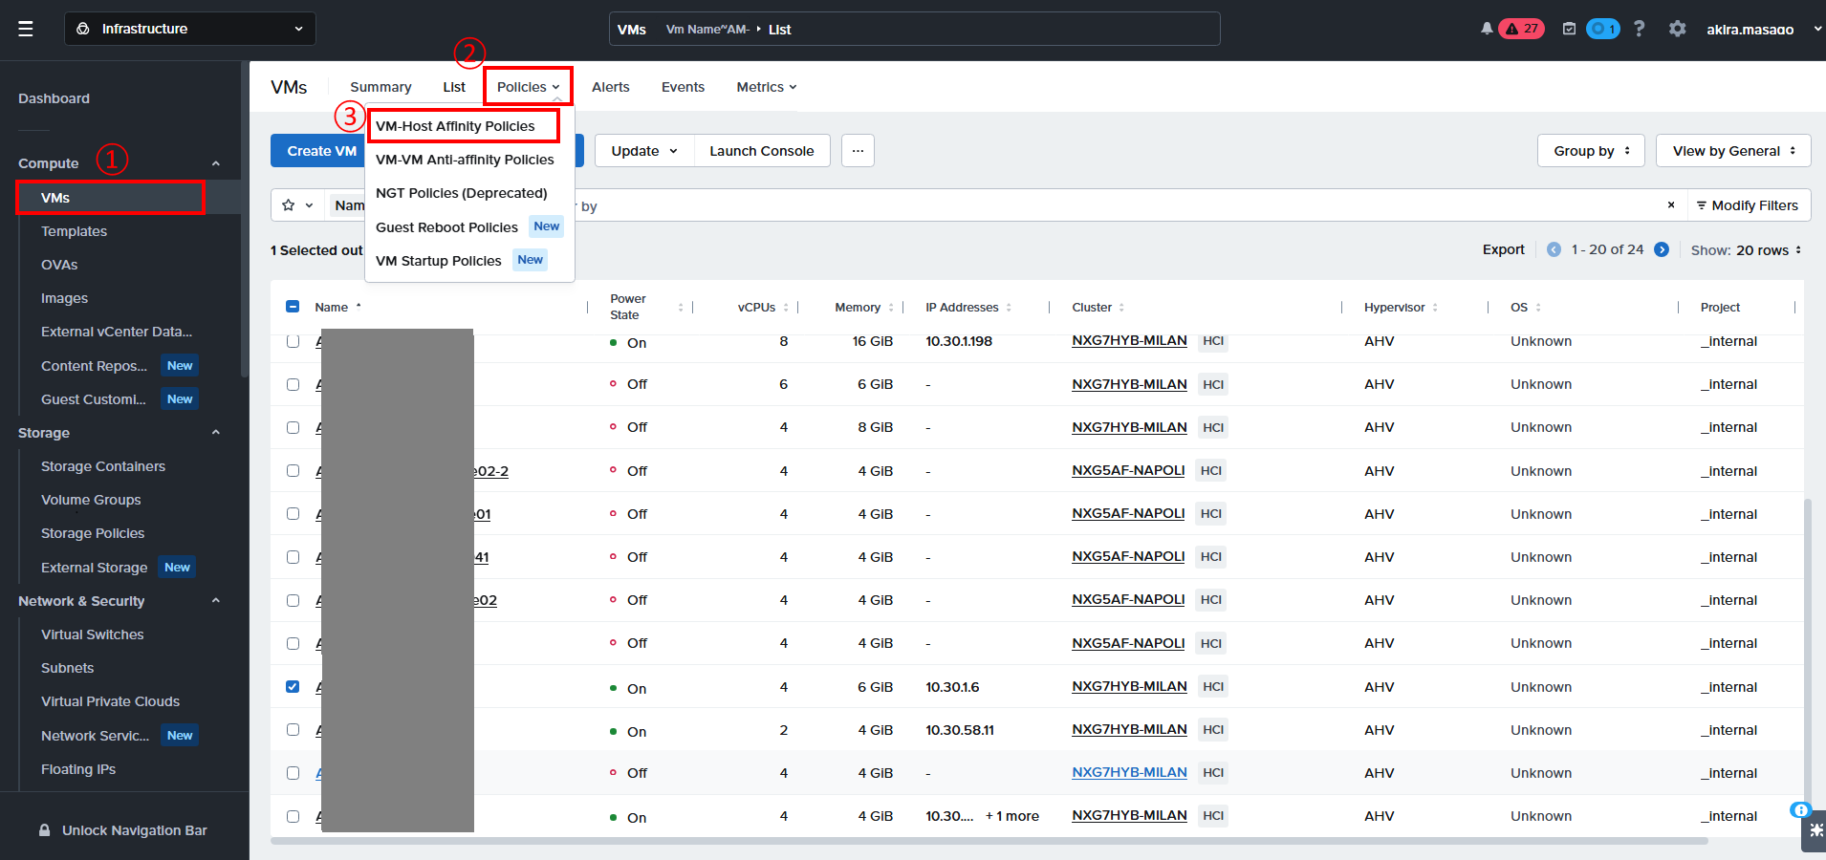Open the settings gear

[x=1677, y=29]
